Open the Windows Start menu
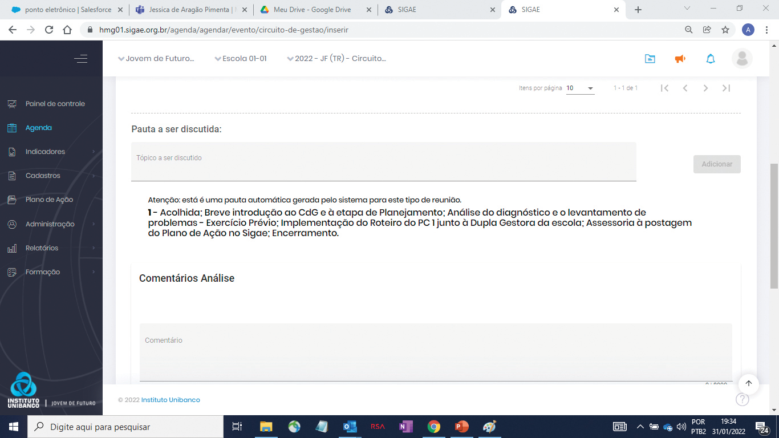The height and width of the screenshot is (438, 779). tap(13, 427)
